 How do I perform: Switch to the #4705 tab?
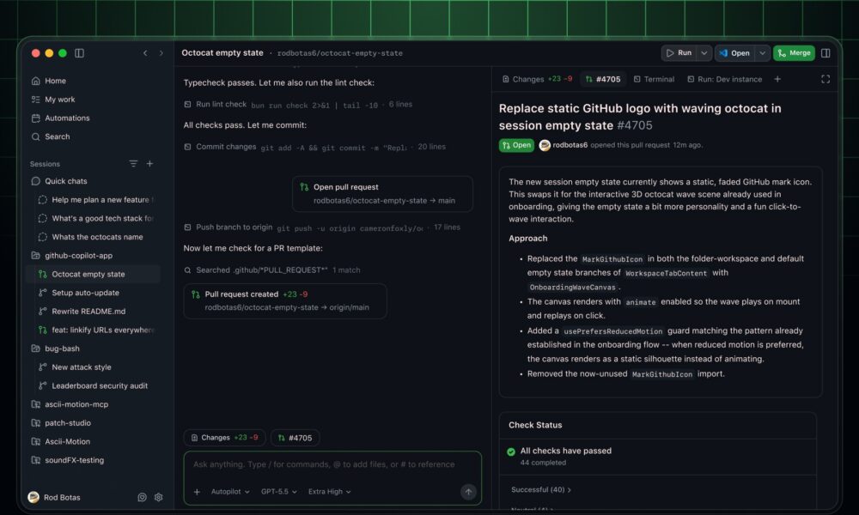(x=603, y=79)
